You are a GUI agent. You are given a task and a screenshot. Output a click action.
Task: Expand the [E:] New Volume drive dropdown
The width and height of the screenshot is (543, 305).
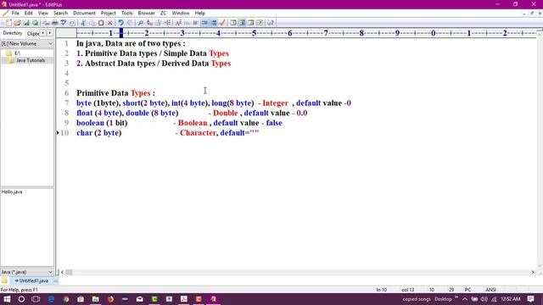click(x=51, y=44)
